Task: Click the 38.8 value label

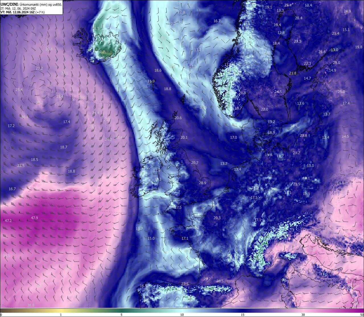Action: [31, 305]
